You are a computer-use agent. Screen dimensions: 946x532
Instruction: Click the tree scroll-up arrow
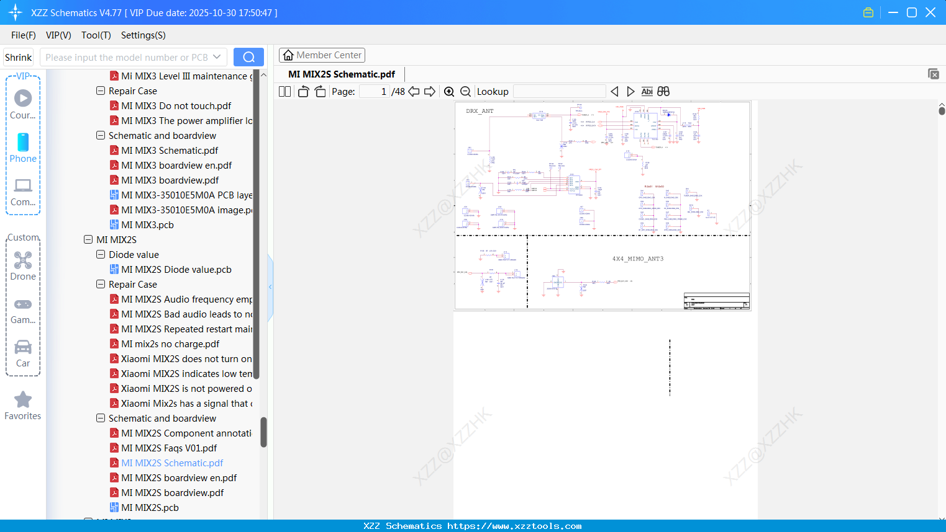pos(263,75)
